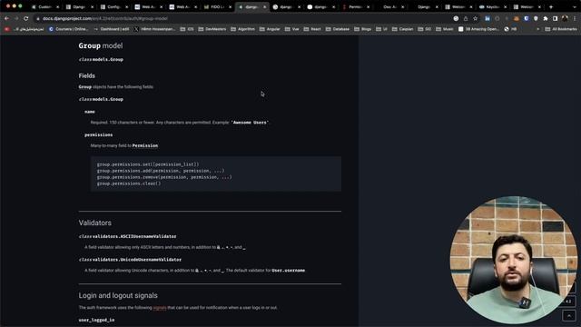Click the browser forward arrow

(x=16, y=18)
